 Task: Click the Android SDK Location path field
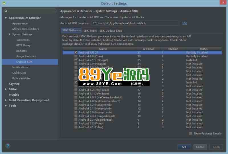[135, 23]
